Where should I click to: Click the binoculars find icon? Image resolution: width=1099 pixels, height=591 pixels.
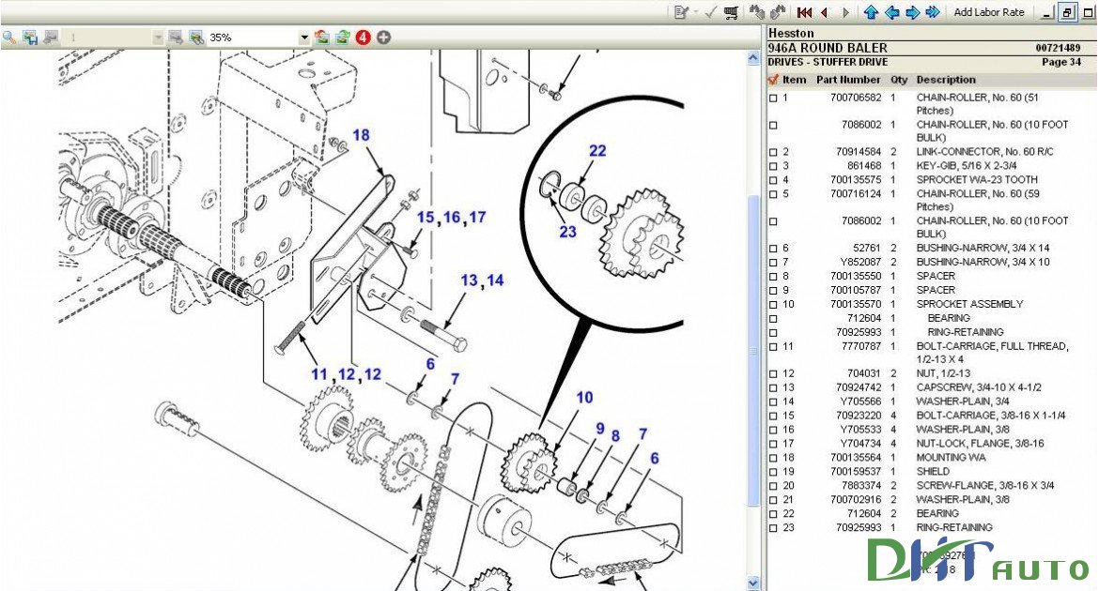pyautogui.click(x=756, y=12)
